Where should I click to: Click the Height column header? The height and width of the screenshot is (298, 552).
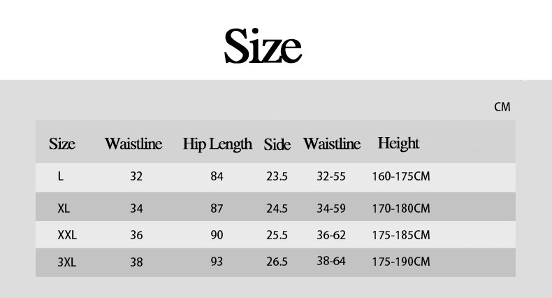[398, 143]
